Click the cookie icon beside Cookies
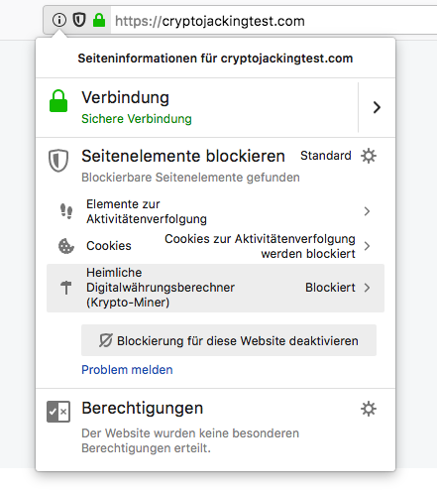Screen dimensions: 437x492 point(66,246)
